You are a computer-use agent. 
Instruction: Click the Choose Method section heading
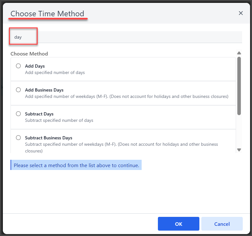(x=29, y=54)
